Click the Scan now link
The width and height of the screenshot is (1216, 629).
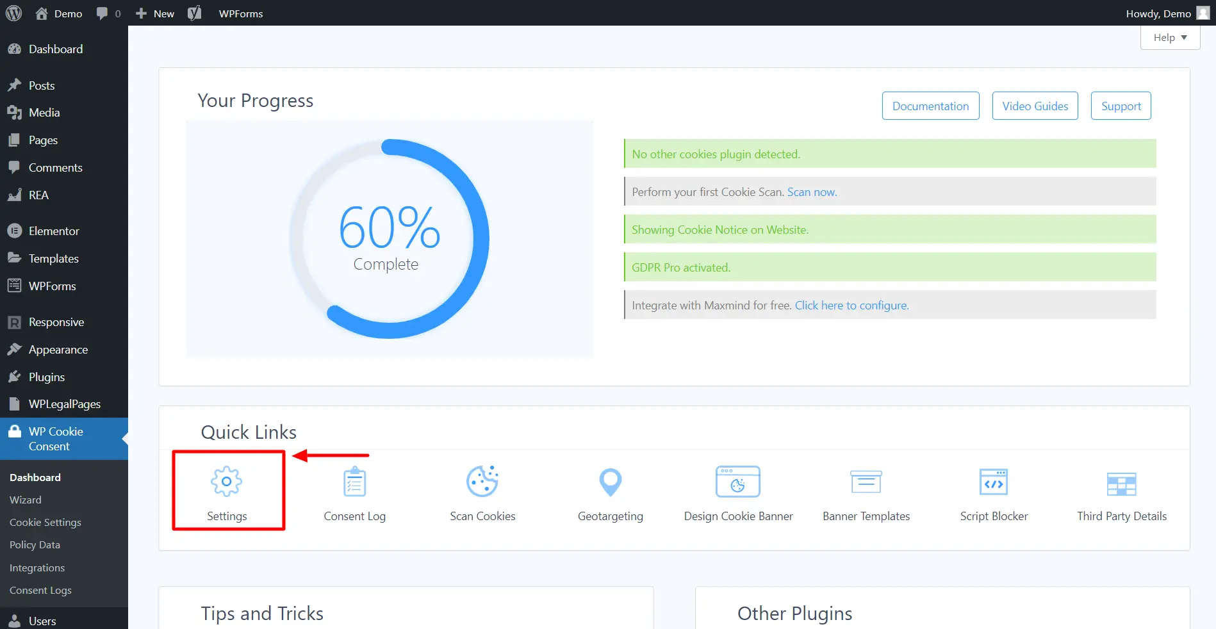pos(811,192)
